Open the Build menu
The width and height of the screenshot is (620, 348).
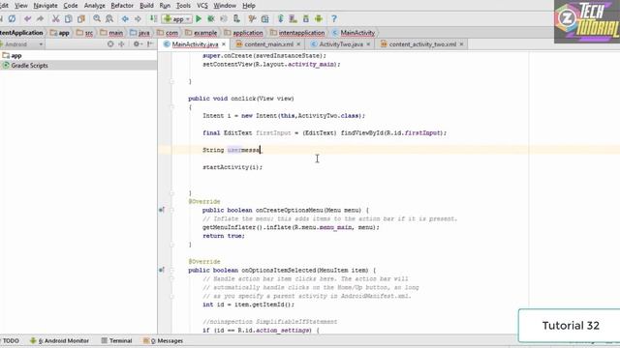click(146, 6)
